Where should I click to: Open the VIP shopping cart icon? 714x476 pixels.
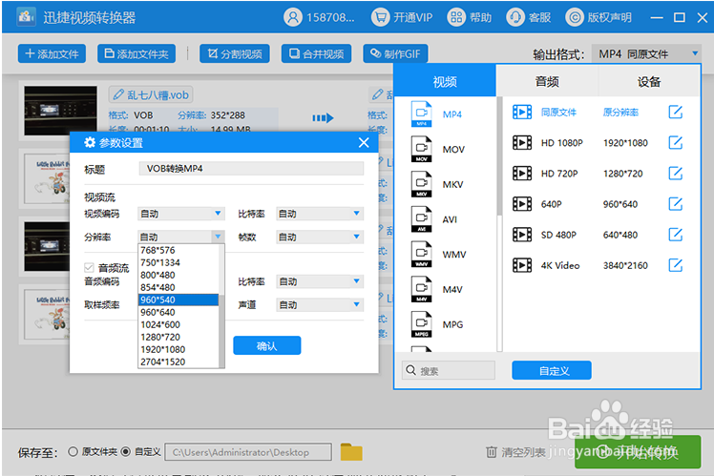(380, 17)
